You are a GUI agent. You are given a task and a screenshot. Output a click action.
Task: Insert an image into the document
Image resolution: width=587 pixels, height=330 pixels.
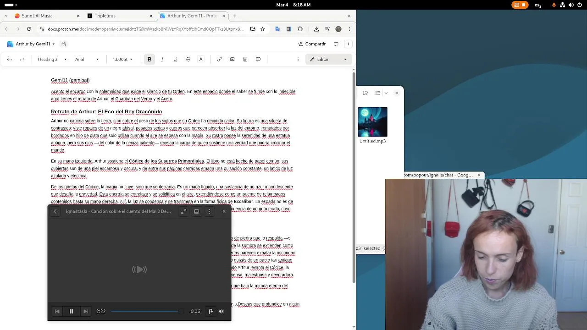point(232,59)
